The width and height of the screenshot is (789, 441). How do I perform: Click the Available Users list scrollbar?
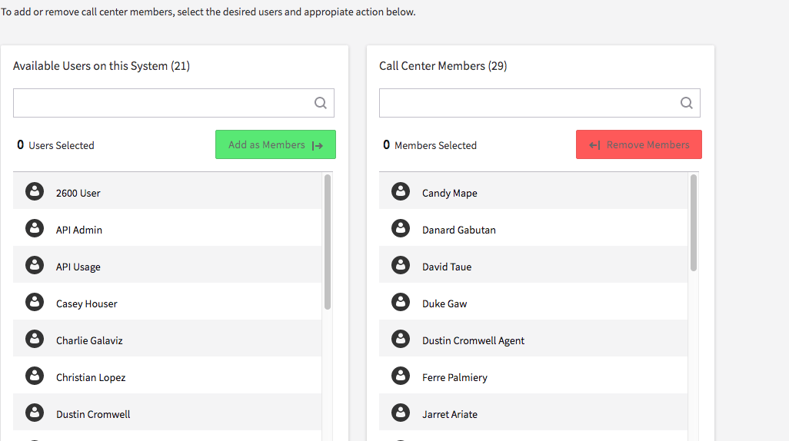pos(328,242)
